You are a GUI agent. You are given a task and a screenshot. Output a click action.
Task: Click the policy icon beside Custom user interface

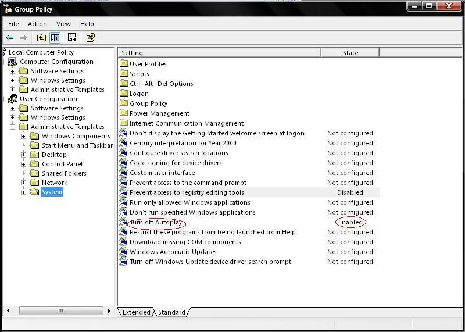point(123,173)
